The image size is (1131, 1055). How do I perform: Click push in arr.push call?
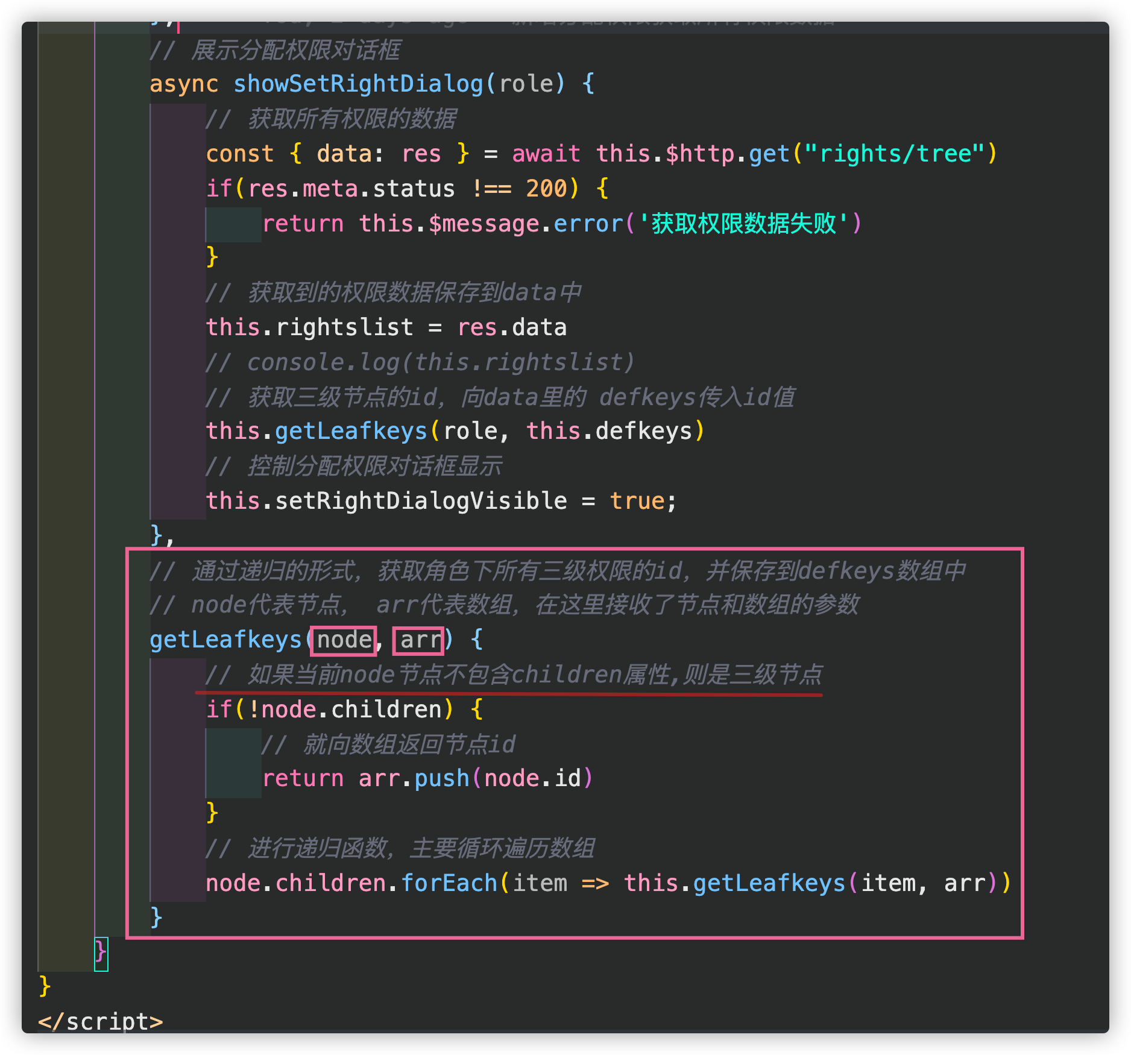[442, 778]
